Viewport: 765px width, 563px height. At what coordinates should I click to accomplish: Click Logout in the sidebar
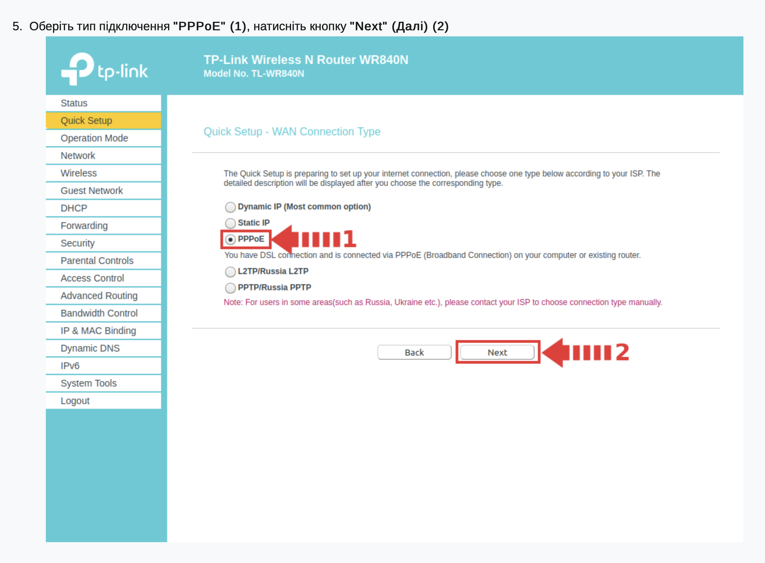click(75, 401)
